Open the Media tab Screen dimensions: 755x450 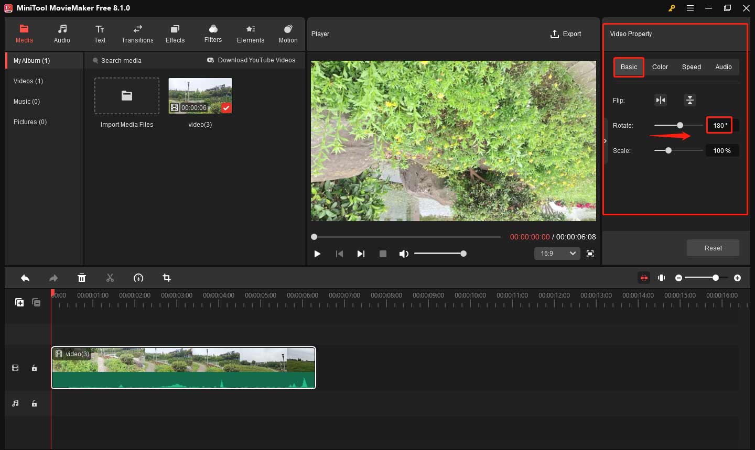pyautogui.click(x=24, y=34)
